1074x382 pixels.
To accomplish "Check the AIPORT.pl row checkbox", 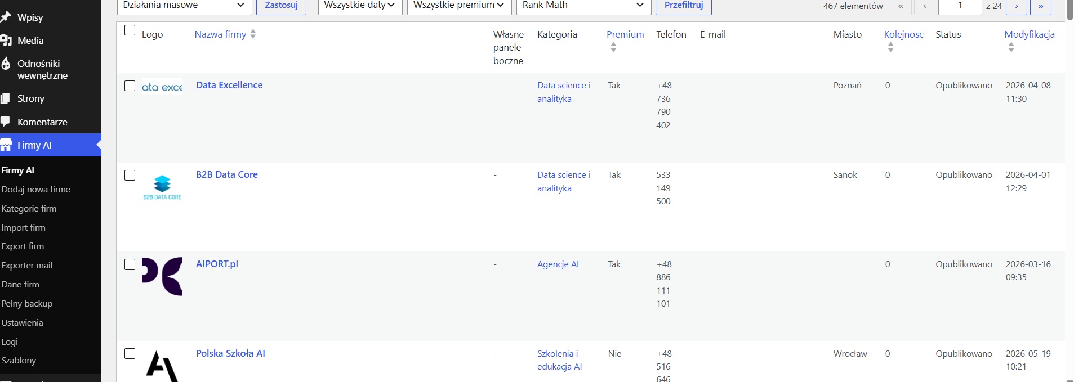I will point(130,264).
